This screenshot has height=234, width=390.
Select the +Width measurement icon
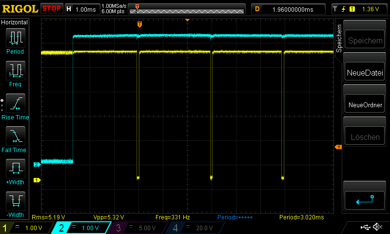click(15, 169)
